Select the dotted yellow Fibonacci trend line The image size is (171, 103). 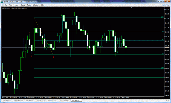coord(44,36)
